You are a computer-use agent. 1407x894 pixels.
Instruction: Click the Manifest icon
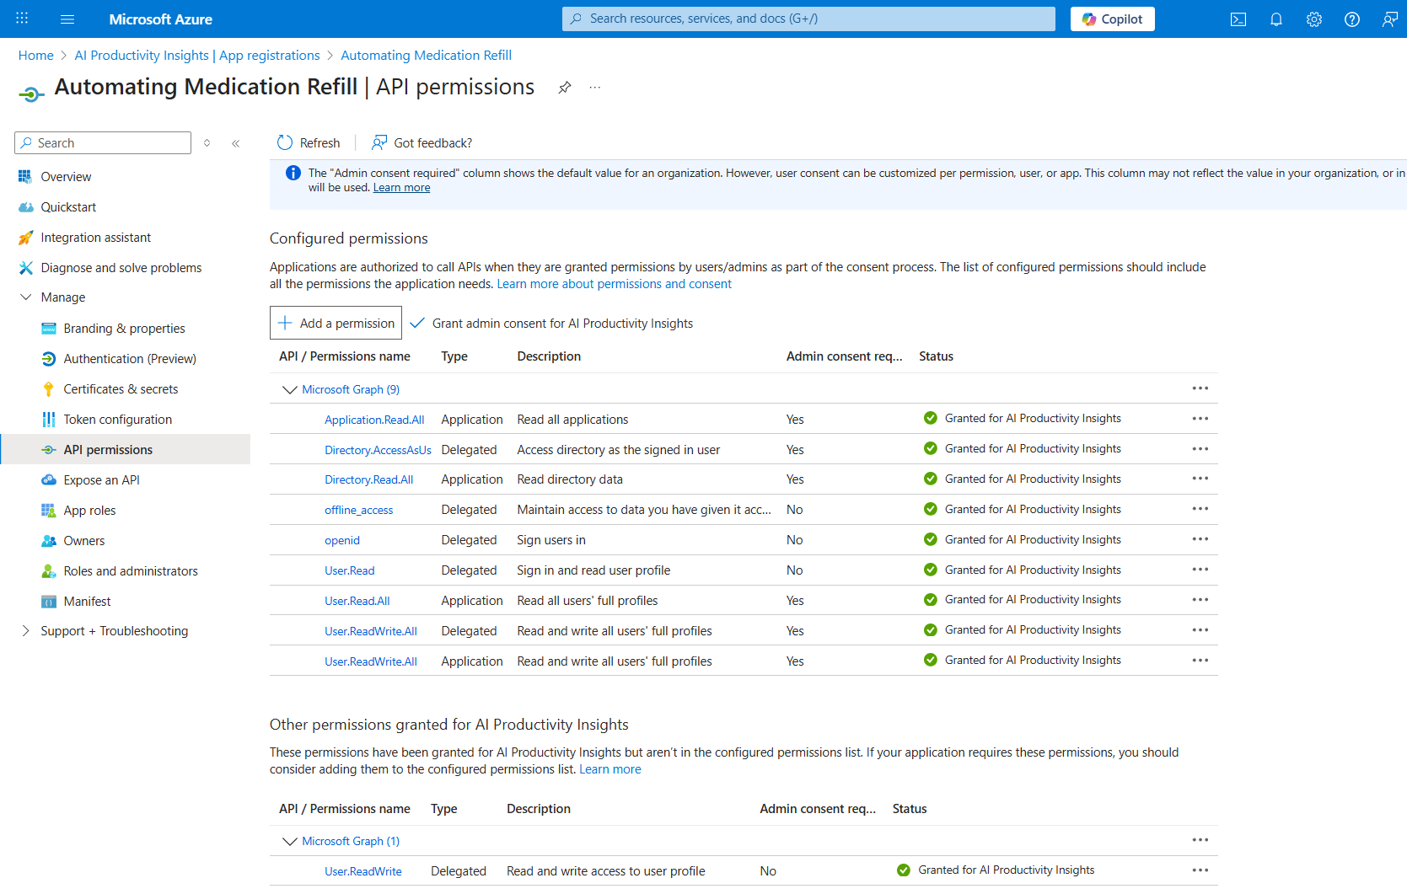[x=49, y=602]
